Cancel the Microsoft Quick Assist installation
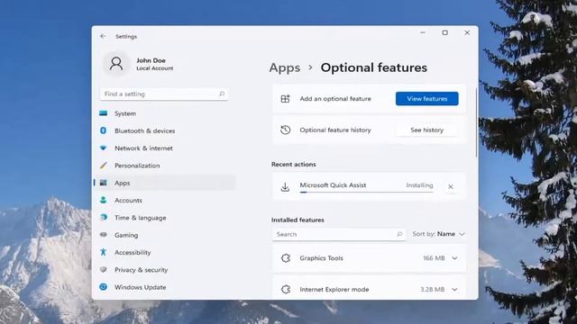This screenshot has height=324, width=577. (x=451, y=186)
